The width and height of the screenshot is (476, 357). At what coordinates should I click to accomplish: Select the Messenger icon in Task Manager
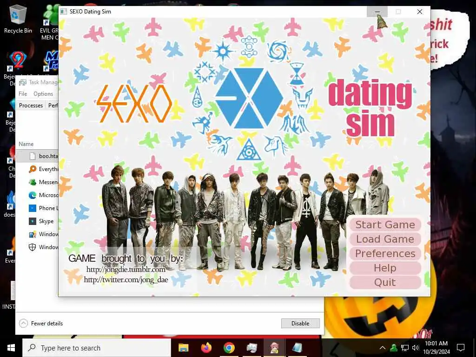coord(32,182)
